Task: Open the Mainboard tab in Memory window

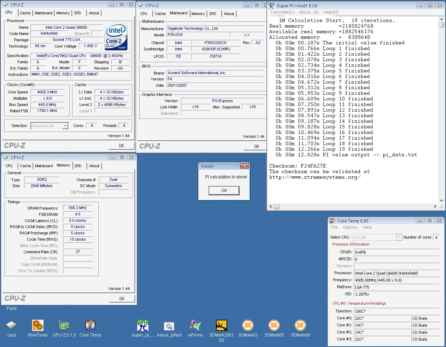Action: [x=44, y=166]
